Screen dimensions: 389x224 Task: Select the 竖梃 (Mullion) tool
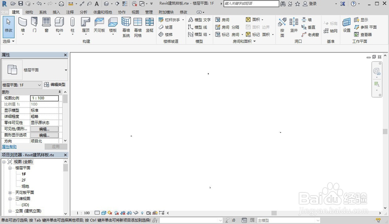pos(150,25)
